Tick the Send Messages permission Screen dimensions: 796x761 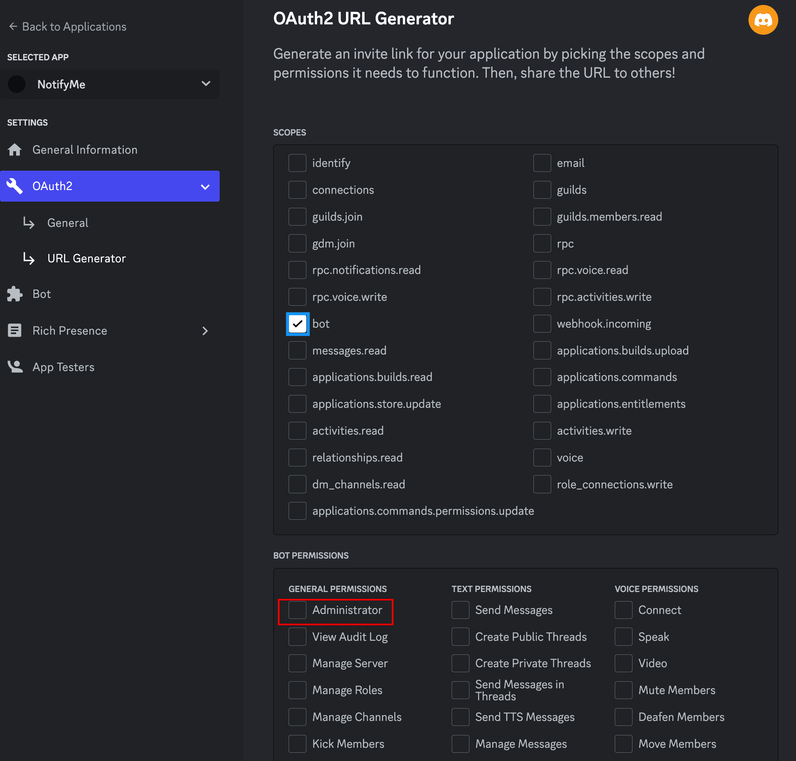click(x=460, y=610)
